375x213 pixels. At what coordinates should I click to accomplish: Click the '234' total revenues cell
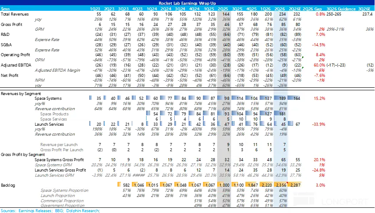[x=283, y=14]
